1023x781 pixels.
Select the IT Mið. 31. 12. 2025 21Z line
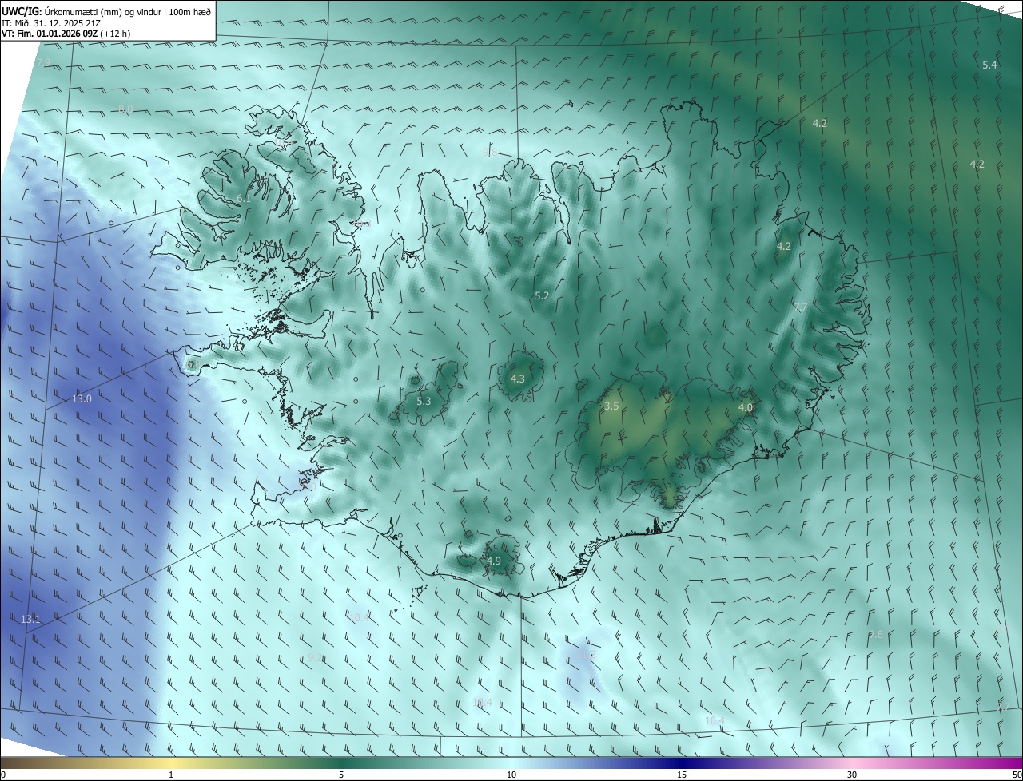coord(51,22)
